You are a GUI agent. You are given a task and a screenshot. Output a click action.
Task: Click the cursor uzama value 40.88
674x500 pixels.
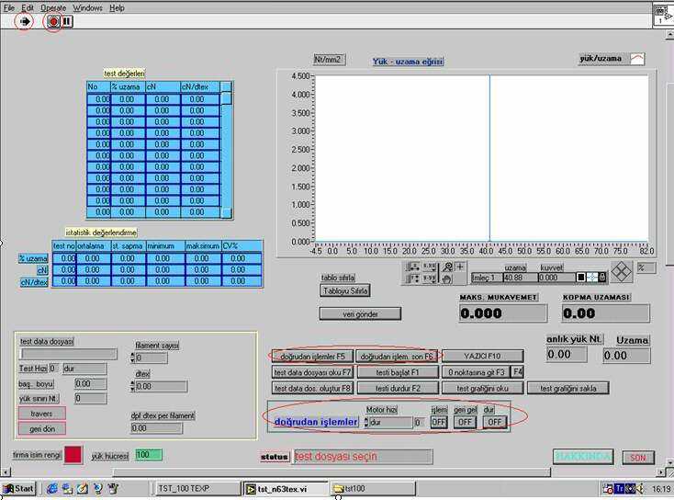[x=520, y=278]
